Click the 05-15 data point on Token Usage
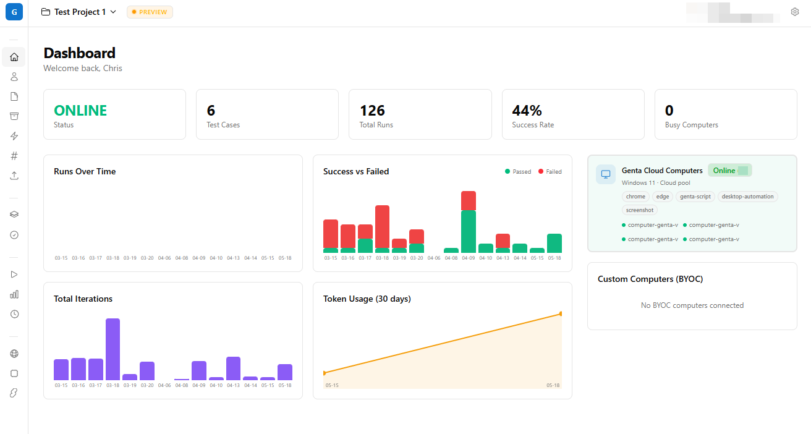 (325, 373)
